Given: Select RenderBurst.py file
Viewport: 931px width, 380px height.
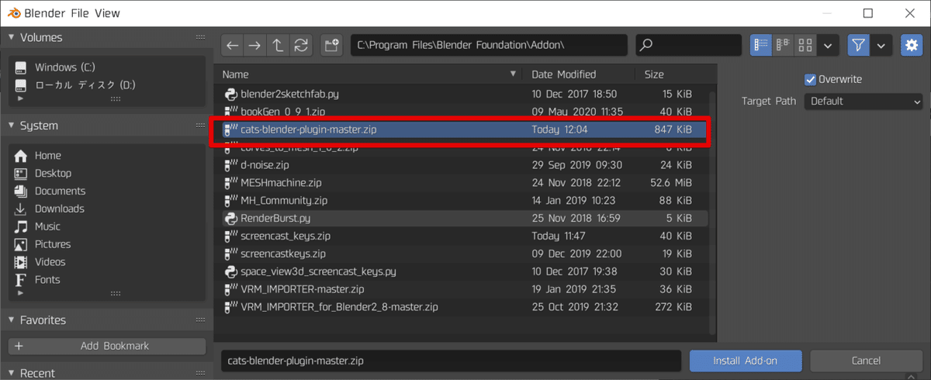Looking at the screenshot, I should (x=461, y=218).
